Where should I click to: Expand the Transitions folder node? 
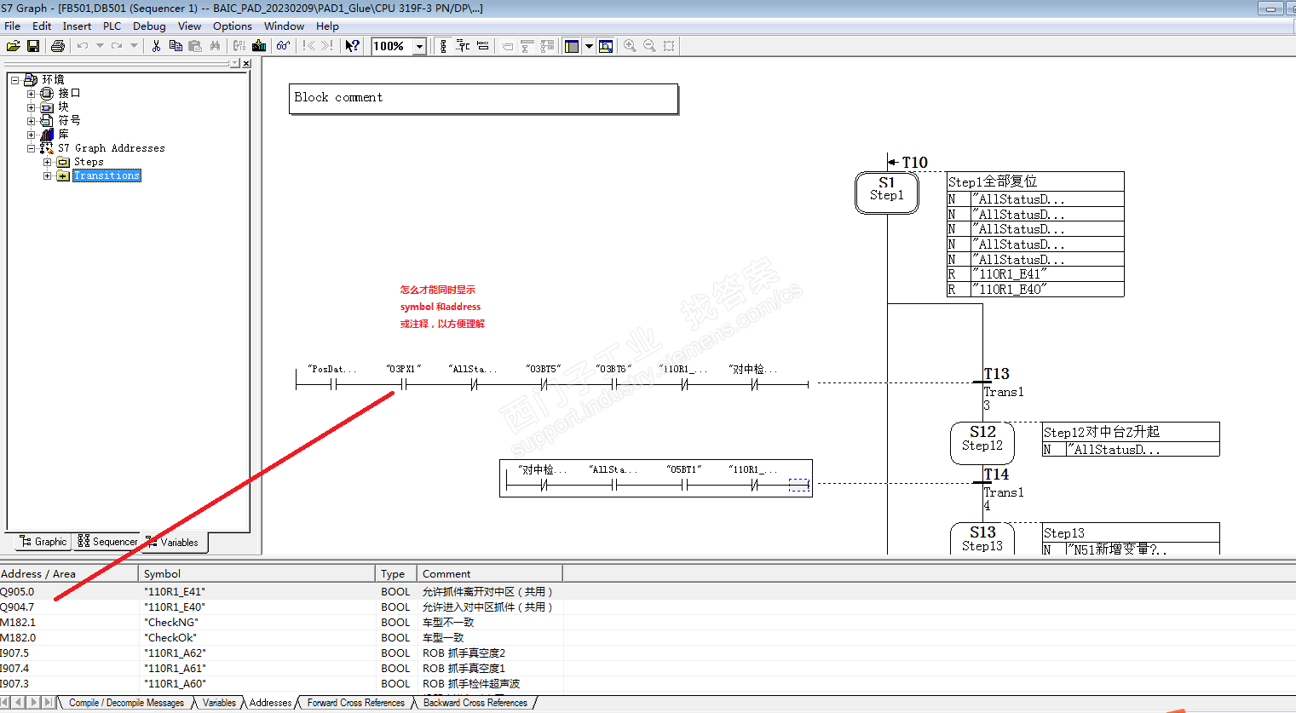point(48,175)
